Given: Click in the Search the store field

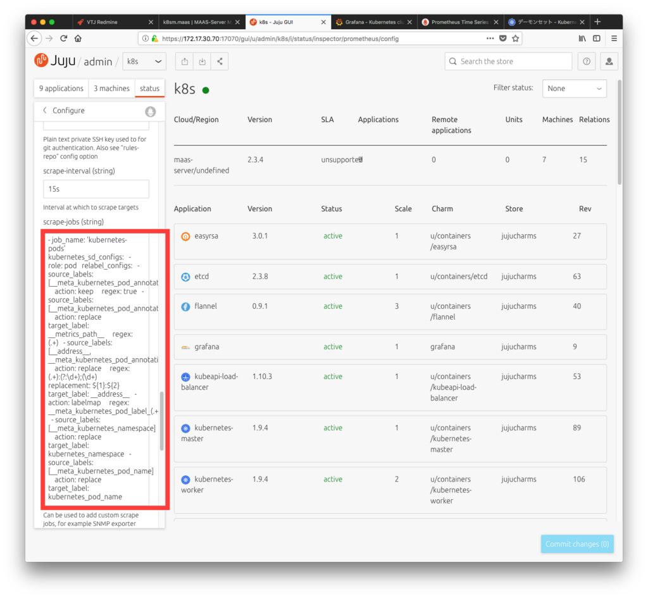Looking at the screenshot, I should (x=508, y=61).
